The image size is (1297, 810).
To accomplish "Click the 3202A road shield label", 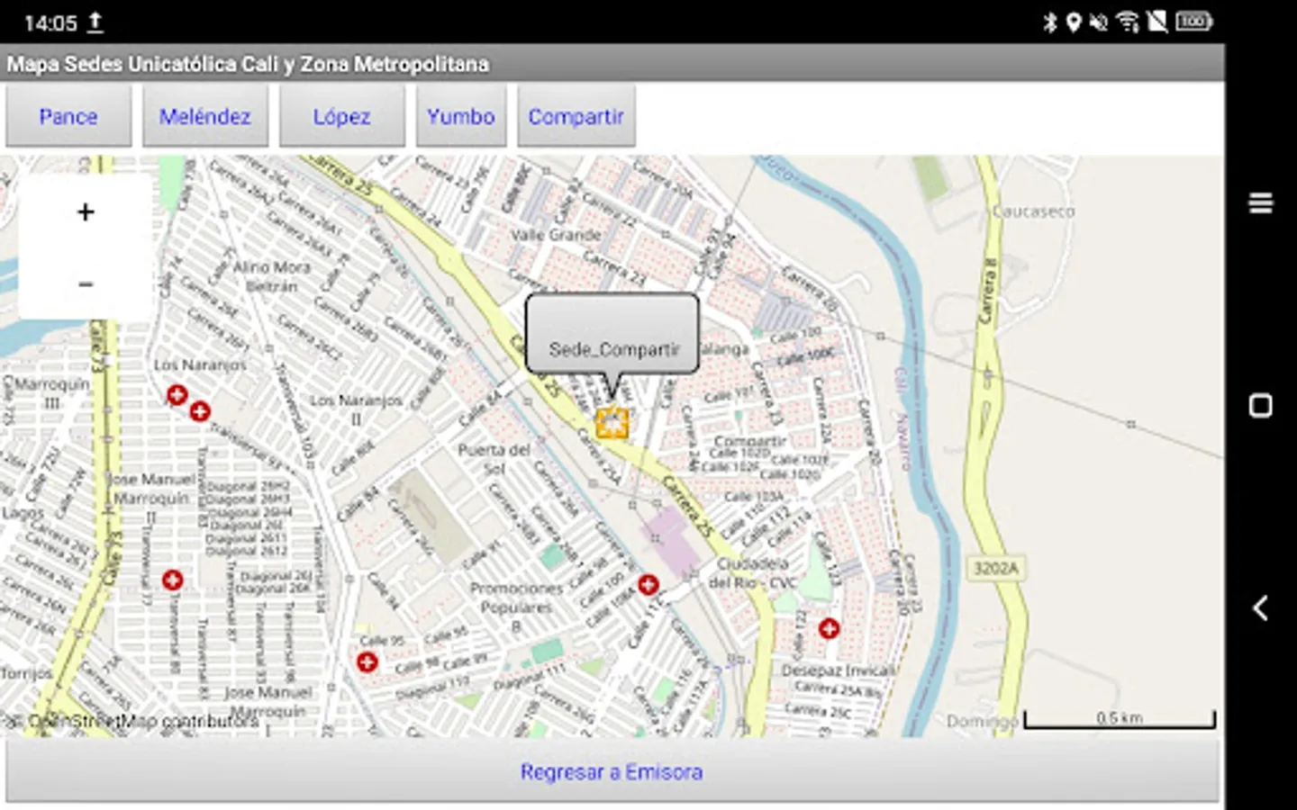I will click(996, 568).
